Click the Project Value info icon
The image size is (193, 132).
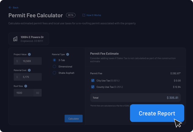pyautogui.click(x=29, y=54)
